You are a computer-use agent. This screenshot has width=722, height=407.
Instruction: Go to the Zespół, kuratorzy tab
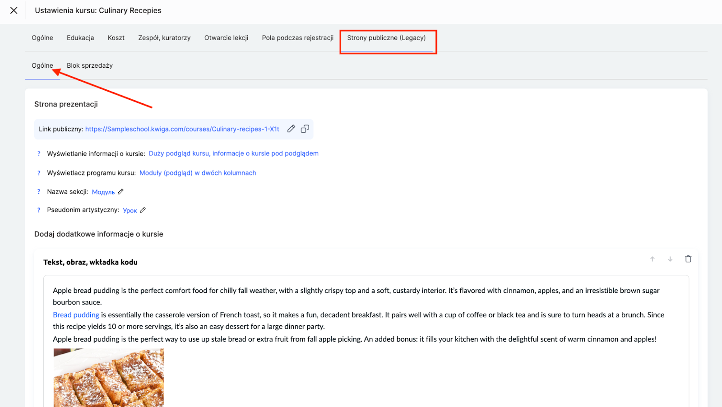(164, 38)
